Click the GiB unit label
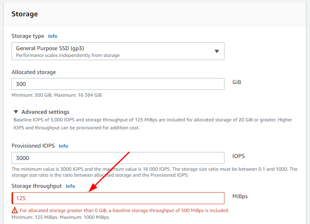The height and width of the screenshot is (224, 310). coord(237,82)
